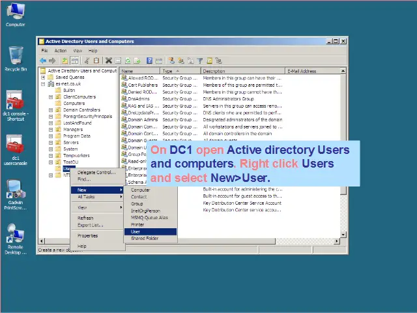
Task: Sort by the Type column header
Action: pyautogui.click(x=180, y=71)
